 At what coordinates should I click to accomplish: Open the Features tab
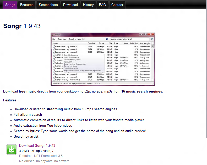(x=27, y=5)
